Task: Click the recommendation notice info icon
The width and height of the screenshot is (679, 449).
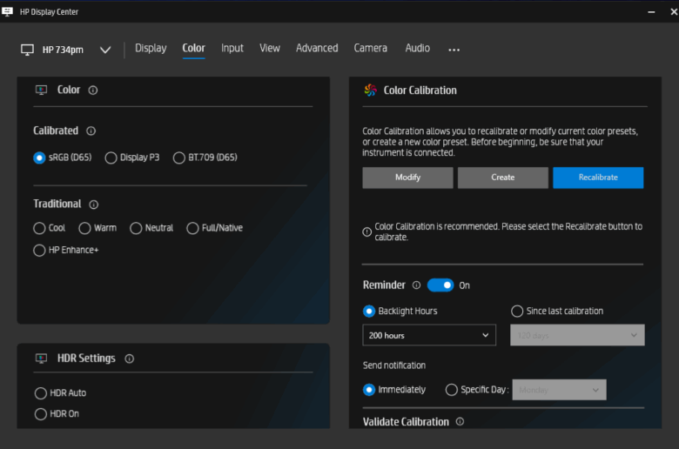Action: (x=366, y=232)
